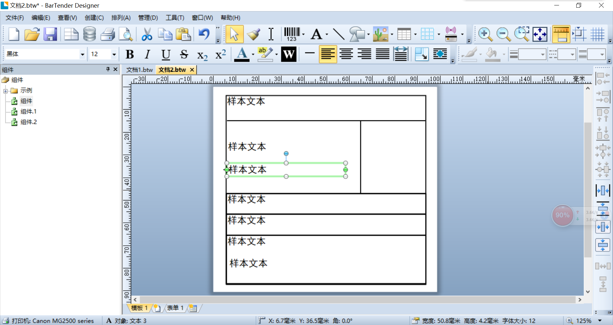
Task: Open the 创建(C) menu
Action: click(94, 18)
